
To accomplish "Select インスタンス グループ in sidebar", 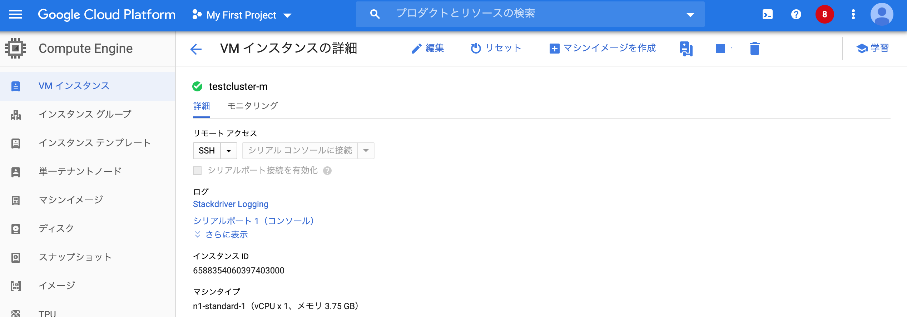I will pyautogui.click(x=85, y=114).
